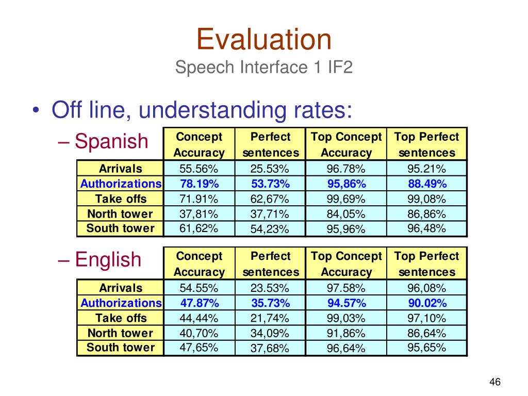528x396 pixels.
Task: Click Spanish table Top Concept Accuracy header
Action: coord(346,144)
